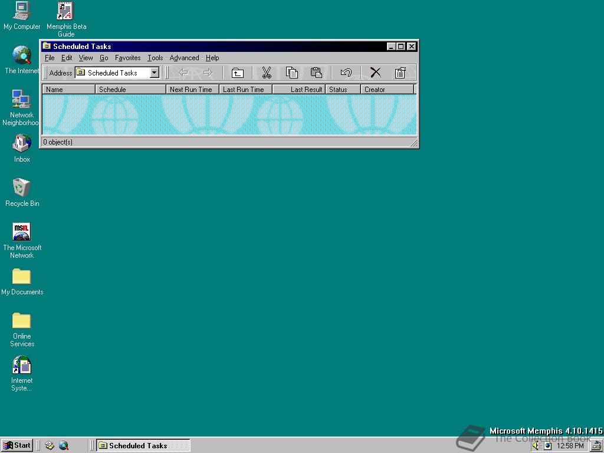Click the tray icon right of the clock
This screenshot has width=604, height=453.
click(597, 446)
